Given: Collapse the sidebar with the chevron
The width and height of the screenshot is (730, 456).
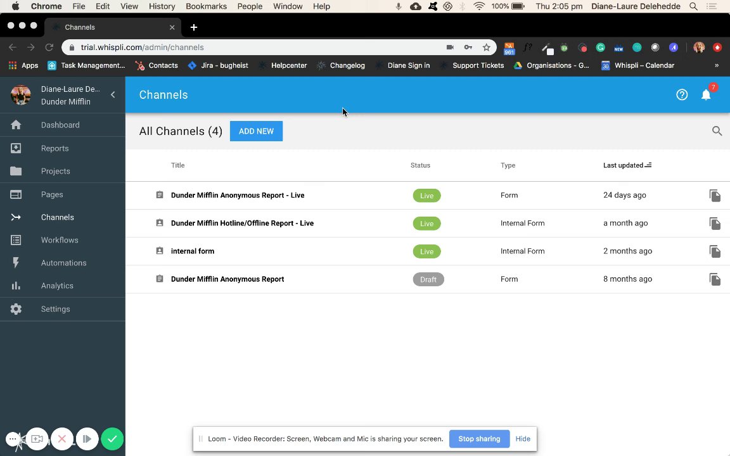Looking at the screenshot, I should coord(113,95).
